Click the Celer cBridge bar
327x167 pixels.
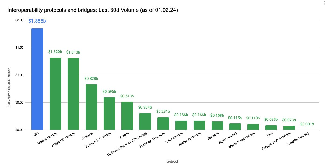(x=181, y=125)
